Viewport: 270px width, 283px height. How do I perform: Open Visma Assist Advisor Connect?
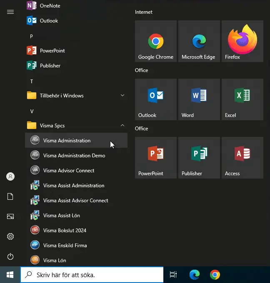(x=76, y=200)
